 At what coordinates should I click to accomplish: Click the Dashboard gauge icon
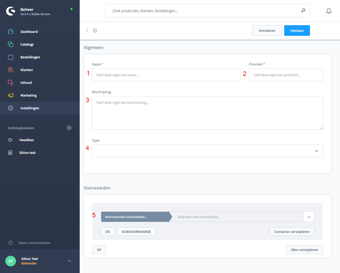(x=11, y=32)
